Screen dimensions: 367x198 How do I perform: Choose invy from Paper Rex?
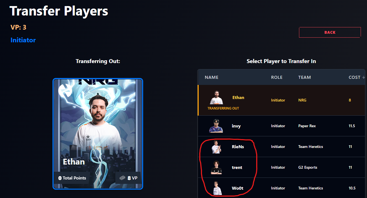pyautogui.click(x=236, y=126)
